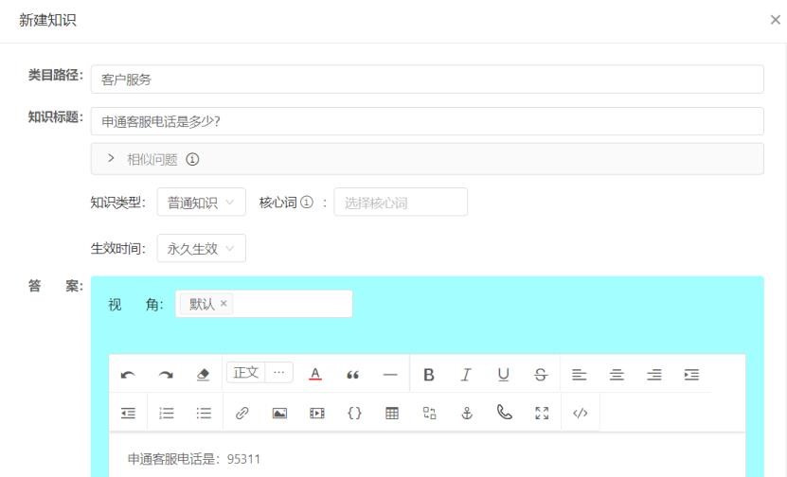Toggle fullscreen editor mode
Viewport: 787px width, 477px height.
[x=542, y=413]
